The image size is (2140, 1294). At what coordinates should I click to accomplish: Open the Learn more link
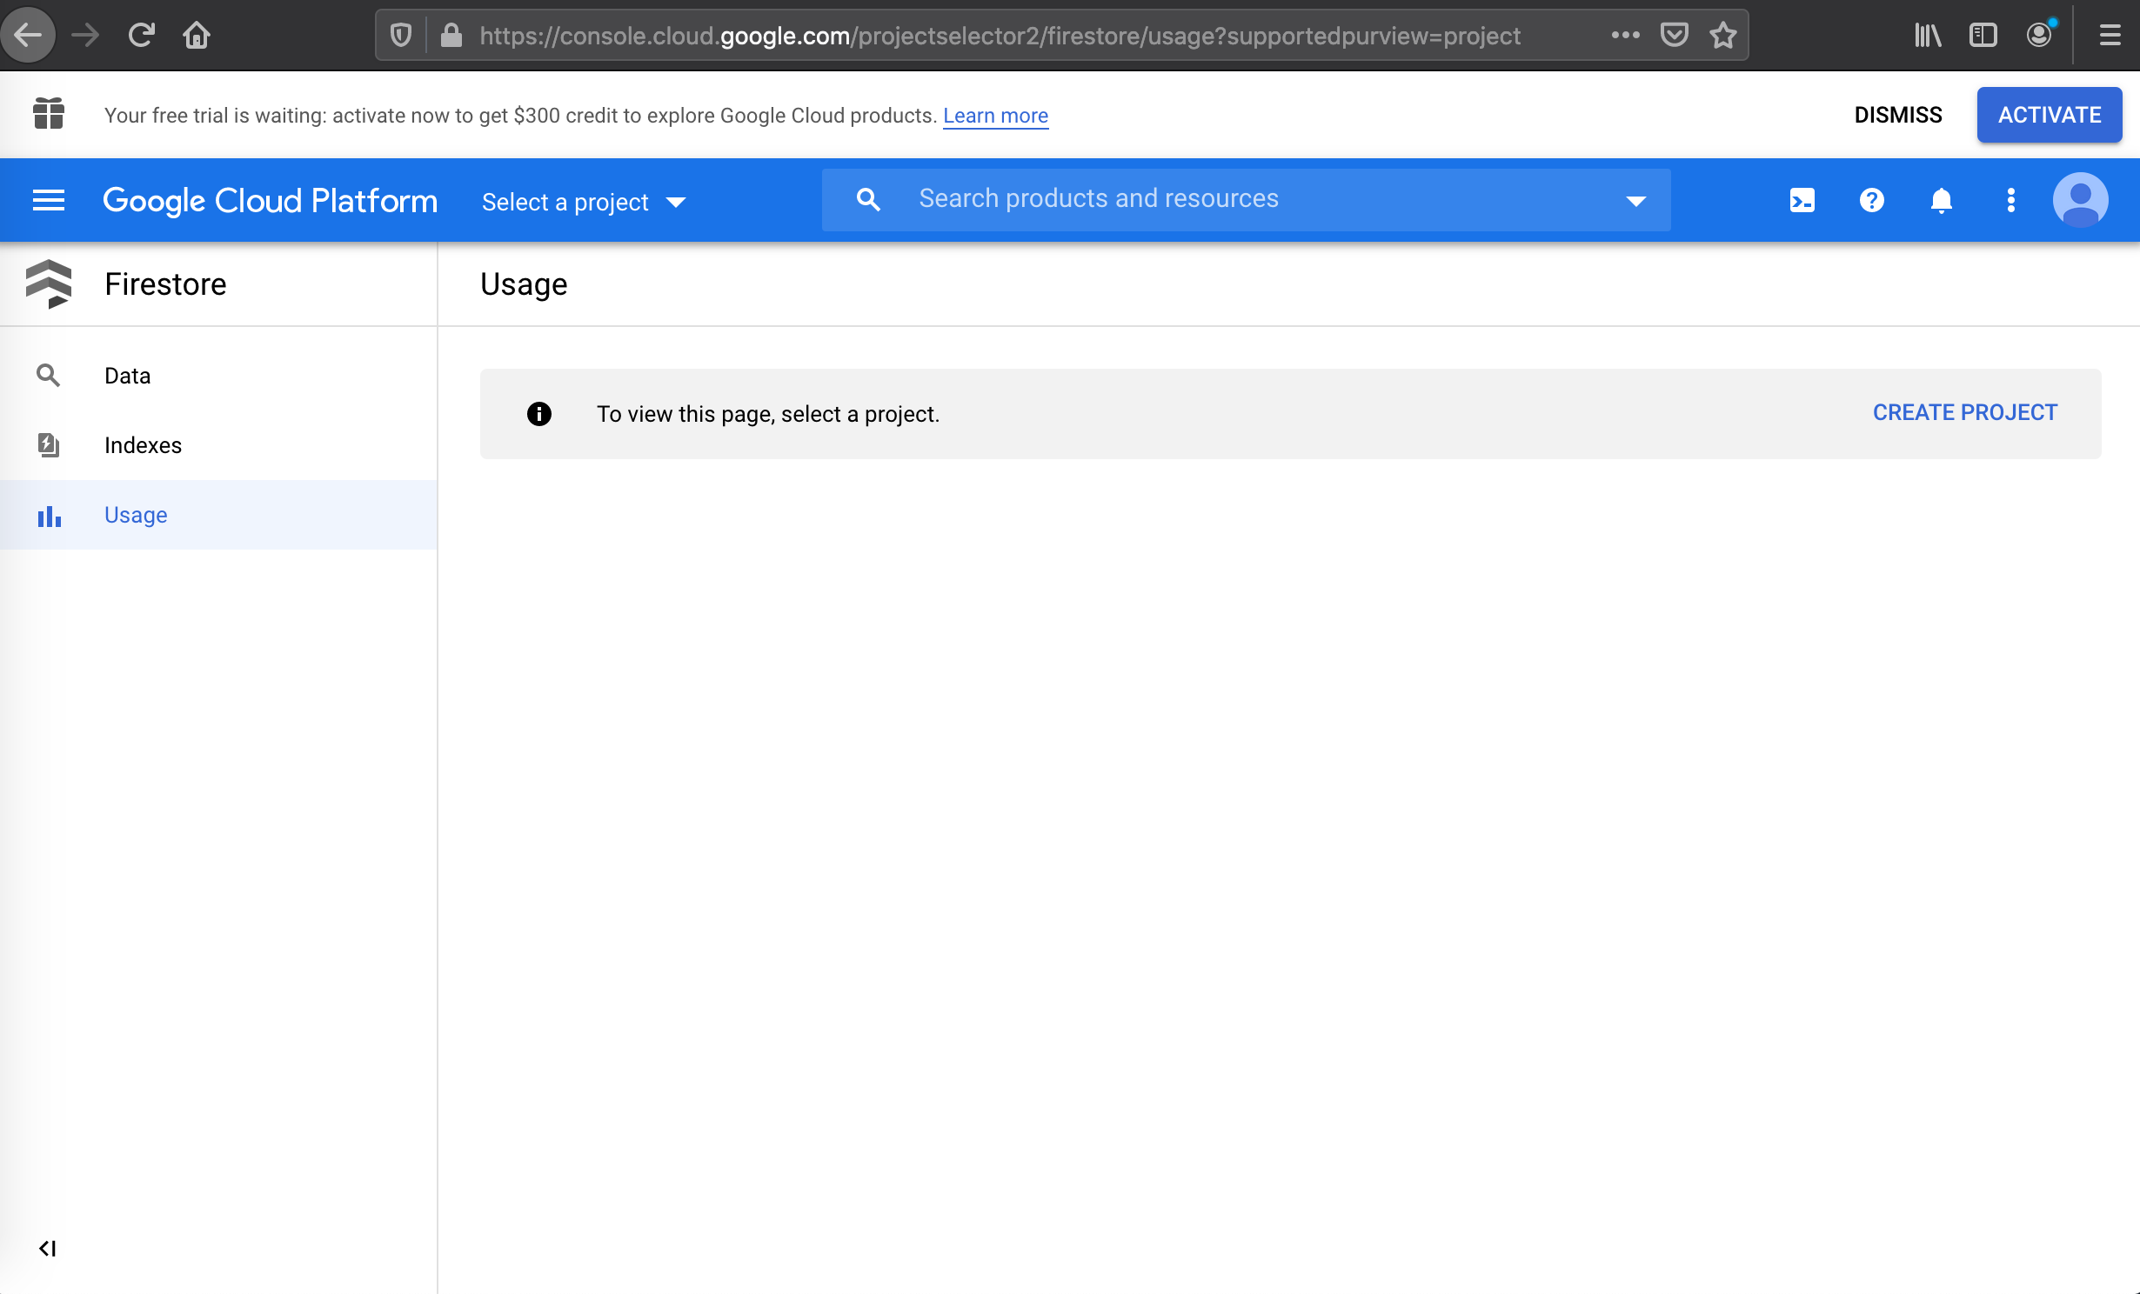[x=995, y=115]
